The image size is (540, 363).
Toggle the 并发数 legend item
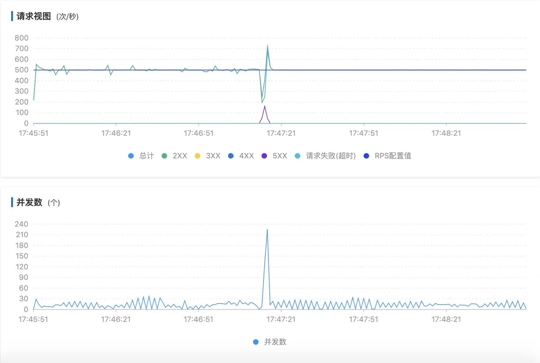[x=270, y=342]
